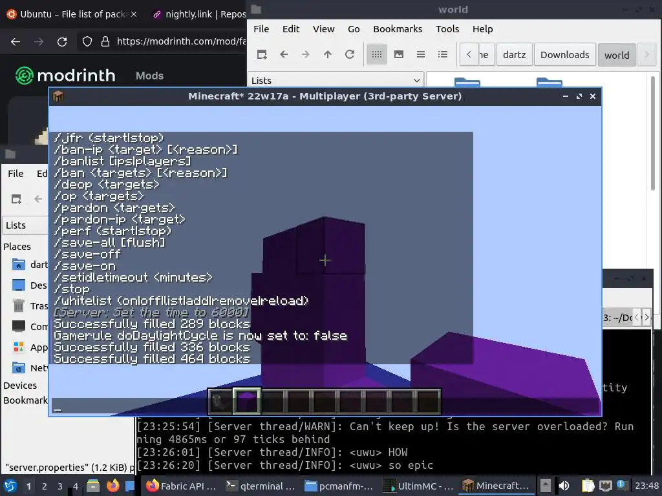Reload folder in world file manager
The width and height of the screenshot is (662, 496).
click(350, 54)
